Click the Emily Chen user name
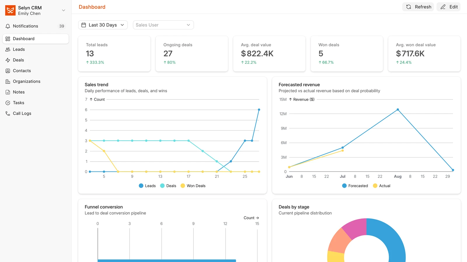467x262 pixels. point(29,13)
